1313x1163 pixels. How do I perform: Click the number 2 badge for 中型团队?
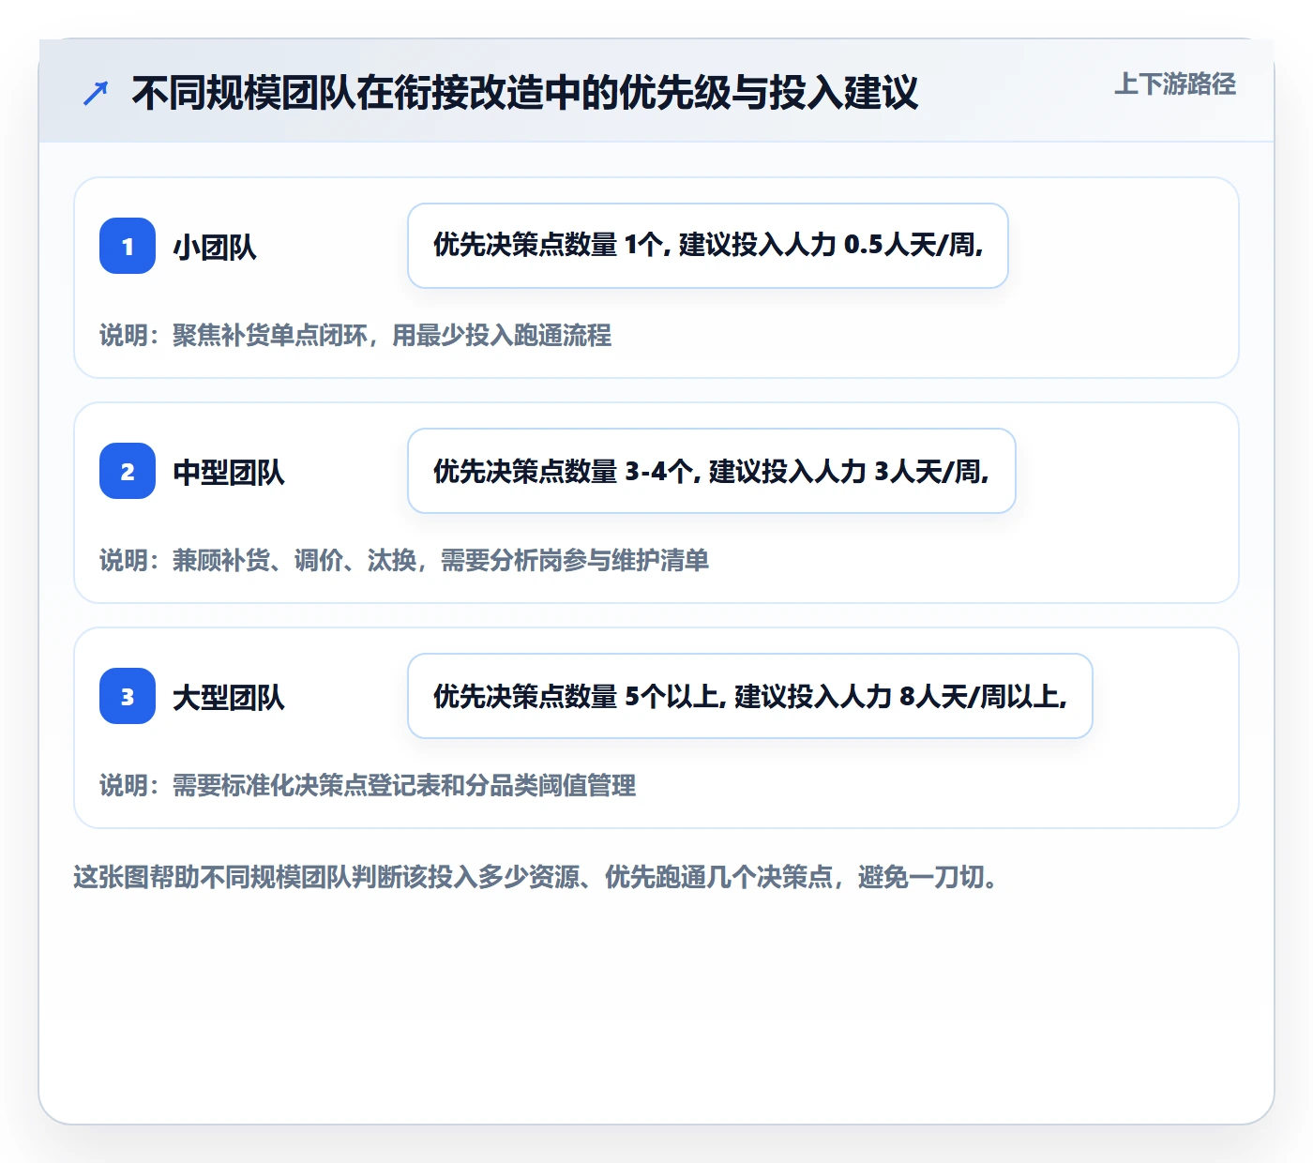tap(128, 471)
